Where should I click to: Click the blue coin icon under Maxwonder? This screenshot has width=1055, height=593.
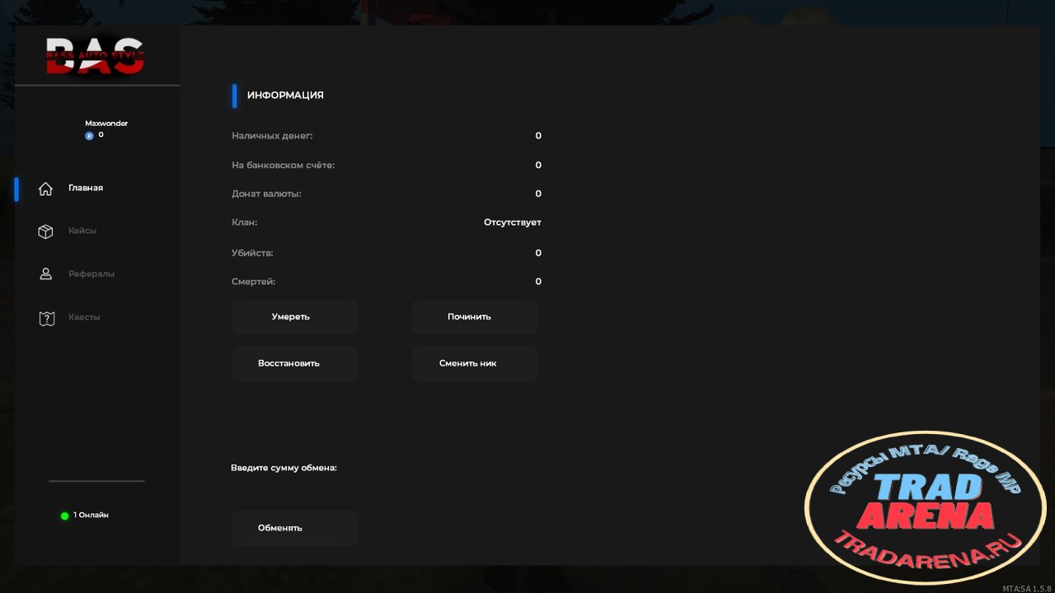(x=89, y=136)
